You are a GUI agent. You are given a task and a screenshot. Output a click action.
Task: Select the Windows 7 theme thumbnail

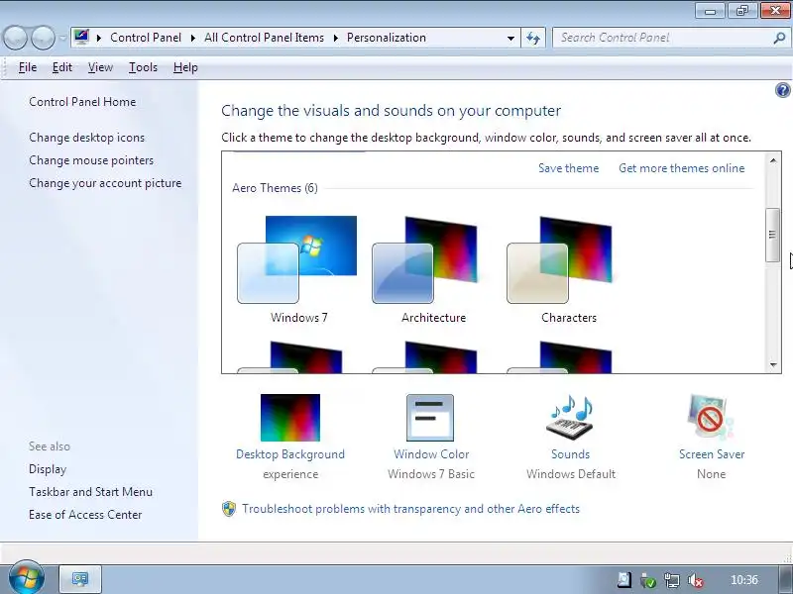[x=297, y=259]
